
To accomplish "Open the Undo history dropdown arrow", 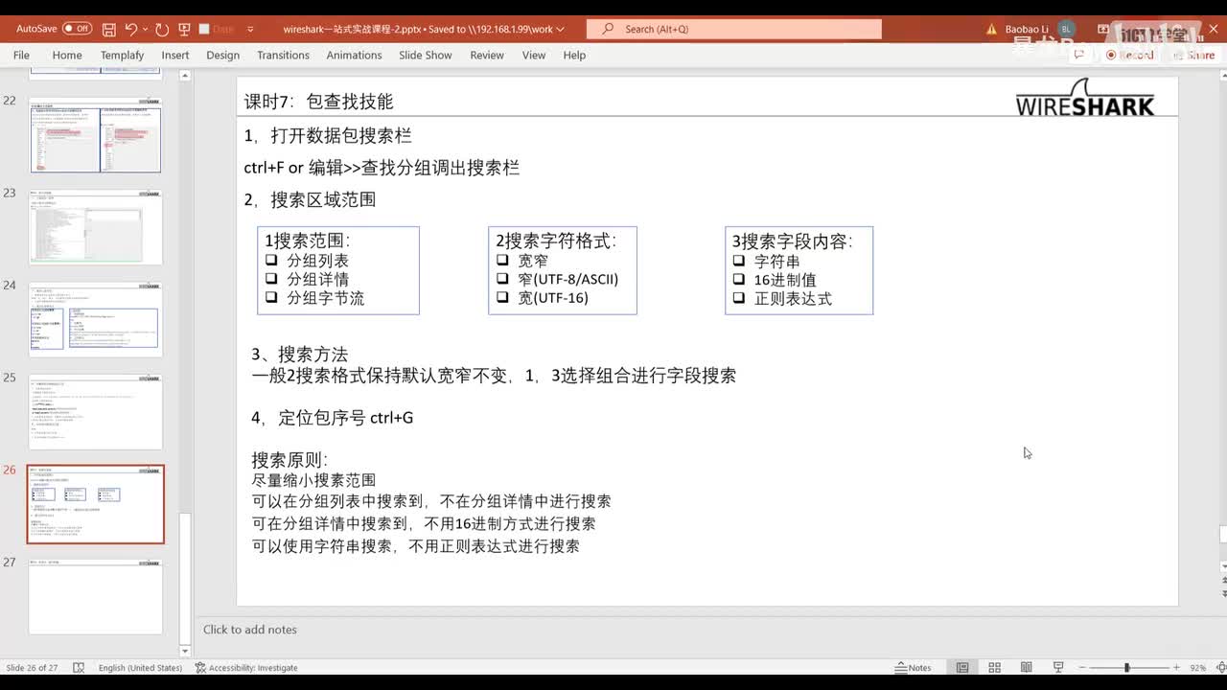I will [144, 30].
